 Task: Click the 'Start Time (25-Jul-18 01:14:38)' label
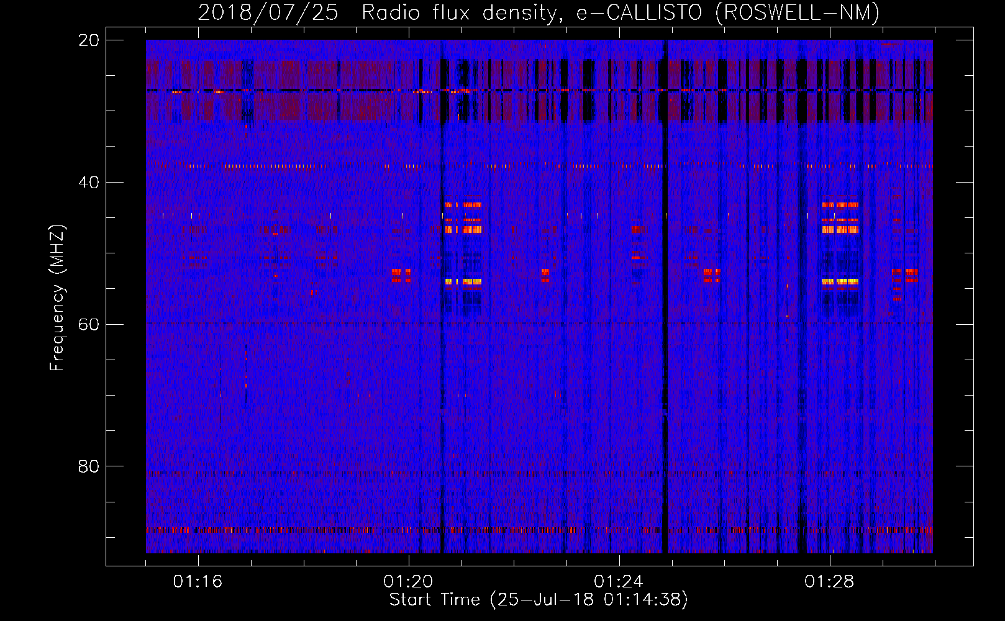pyautogui.click(x=539, y=600)
